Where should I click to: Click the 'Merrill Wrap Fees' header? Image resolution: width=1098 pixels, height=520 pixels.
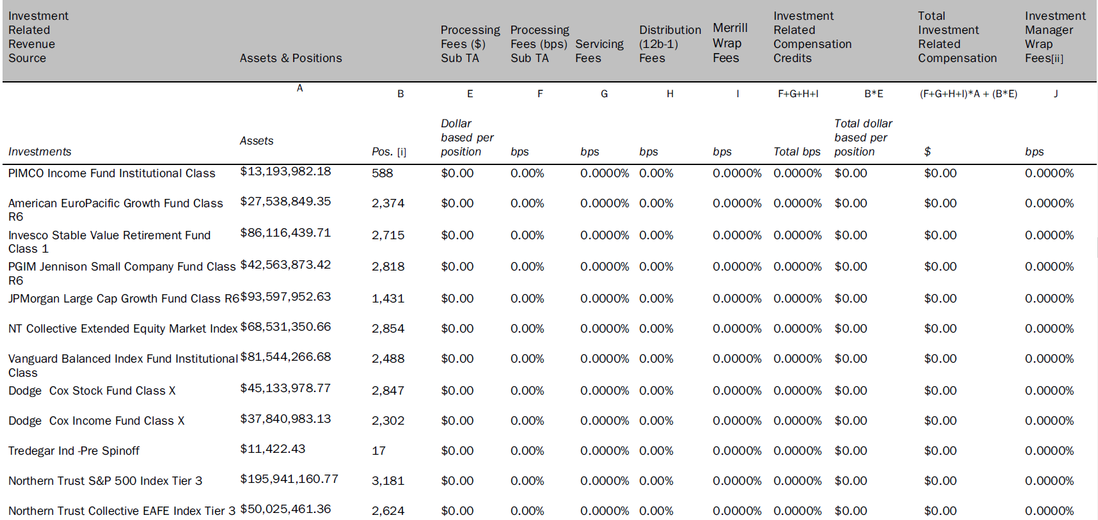[730, 43]
